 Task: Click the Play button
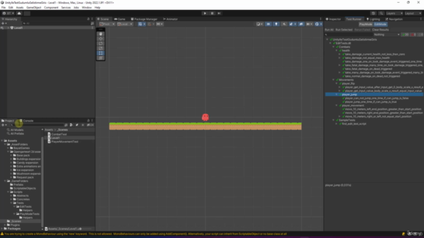[205, 13]
